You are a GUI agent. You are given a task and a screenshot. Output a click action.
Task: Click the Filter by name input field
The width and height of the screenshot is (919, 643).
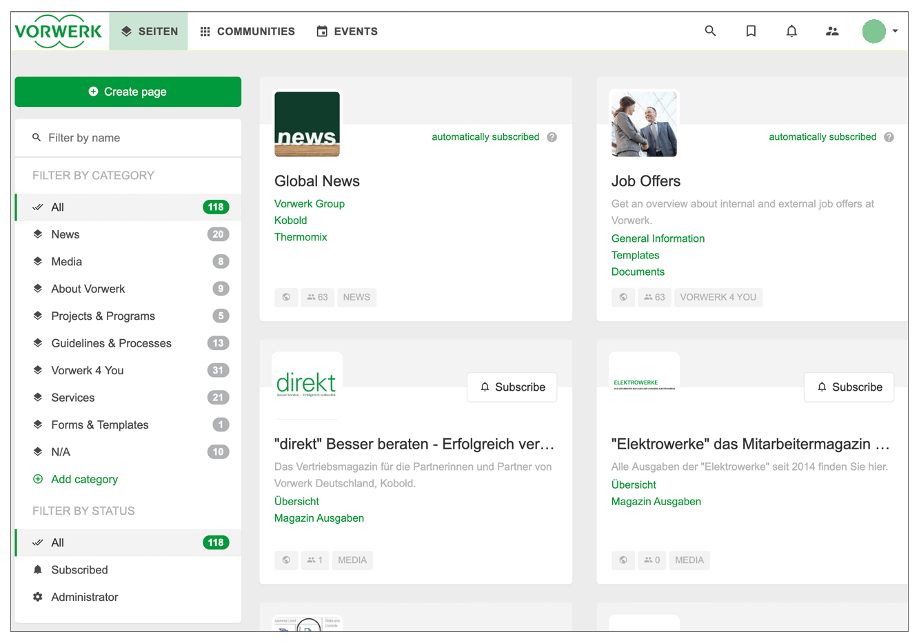128,137
